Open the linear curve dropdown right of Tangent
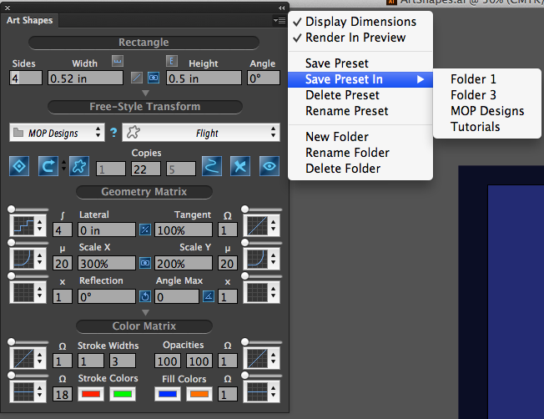This screenshot has height=419, width=544. [262, 225]
